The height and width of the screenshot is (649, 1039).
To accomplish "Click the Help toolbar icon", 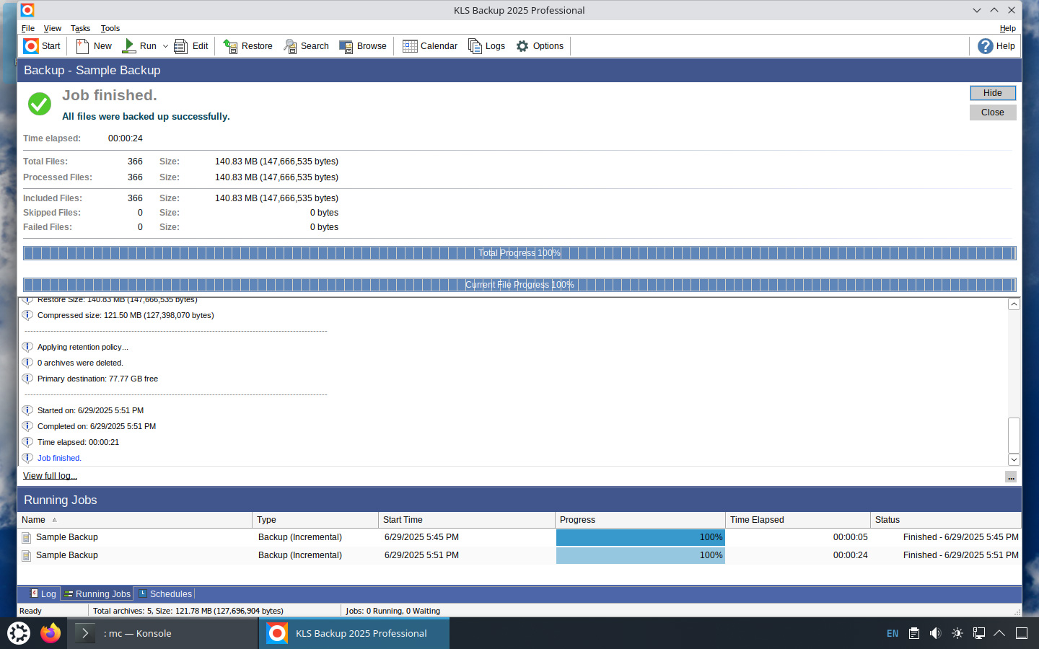I will click(x=996, y=46).
